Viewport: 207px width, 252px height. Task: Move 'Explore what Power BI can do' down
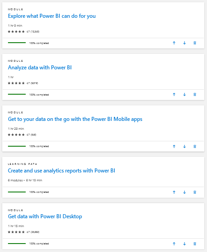point(184,43)
